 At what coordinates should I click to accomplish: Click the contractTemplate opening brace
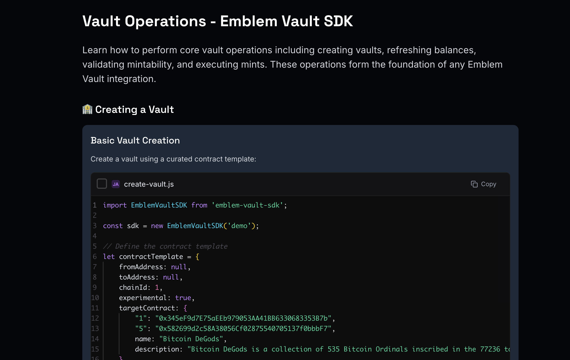197,257
